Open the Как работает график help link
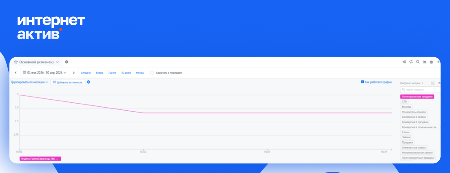450x173 pixels. (x=376, y=82)
